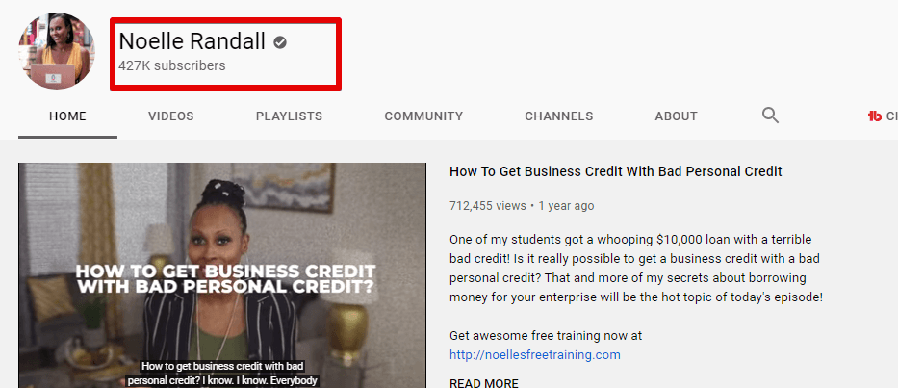Click the channel search magnifier icon
Viewport: 898px width, 388px height.
770,116
